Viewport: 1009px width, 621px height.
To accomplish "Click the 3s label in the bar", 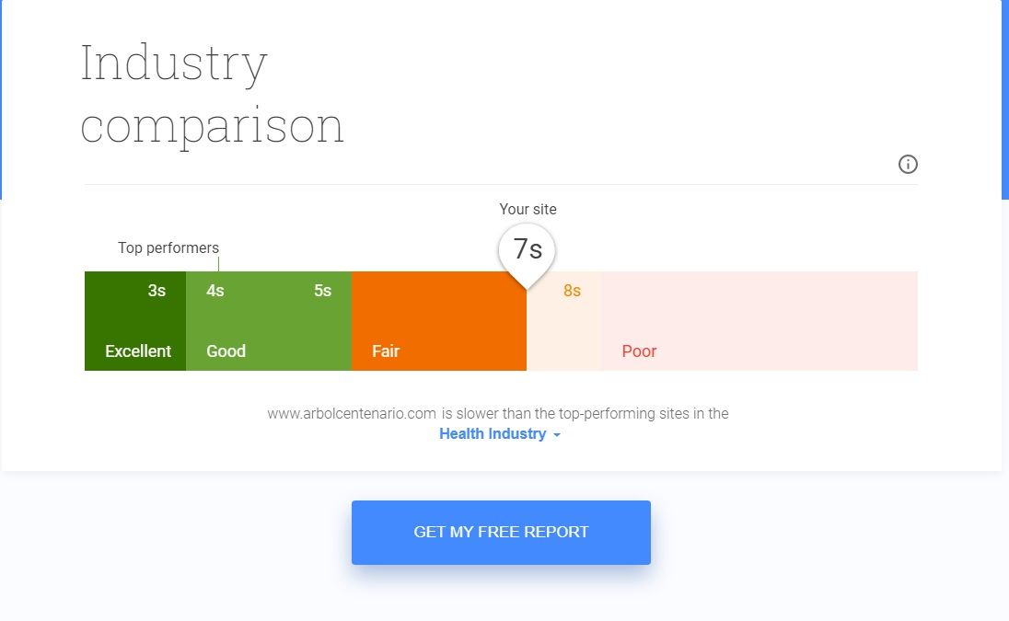I will click(157, 291).
